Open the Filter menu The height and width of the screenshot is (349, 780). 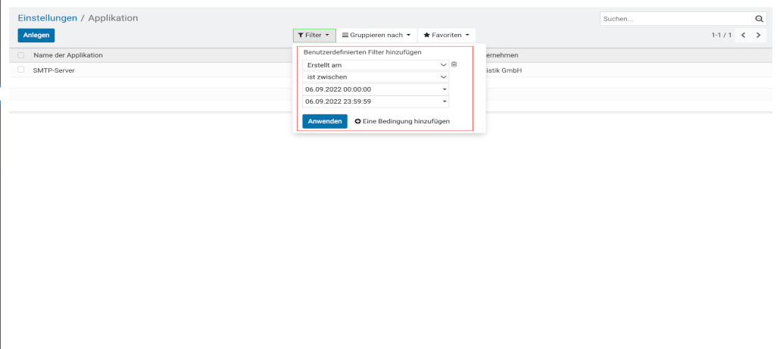pyautogui.click(x=314, y=35)
